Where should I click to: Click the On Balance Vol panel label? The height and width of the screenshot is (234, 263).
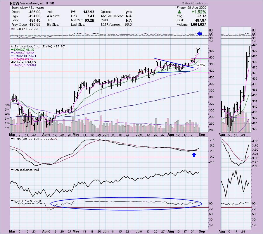(27, 170)
